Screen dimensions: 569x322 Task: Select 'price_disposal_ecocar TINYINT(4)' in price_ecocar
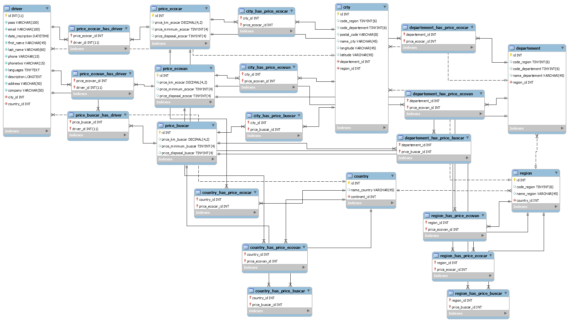180,36
